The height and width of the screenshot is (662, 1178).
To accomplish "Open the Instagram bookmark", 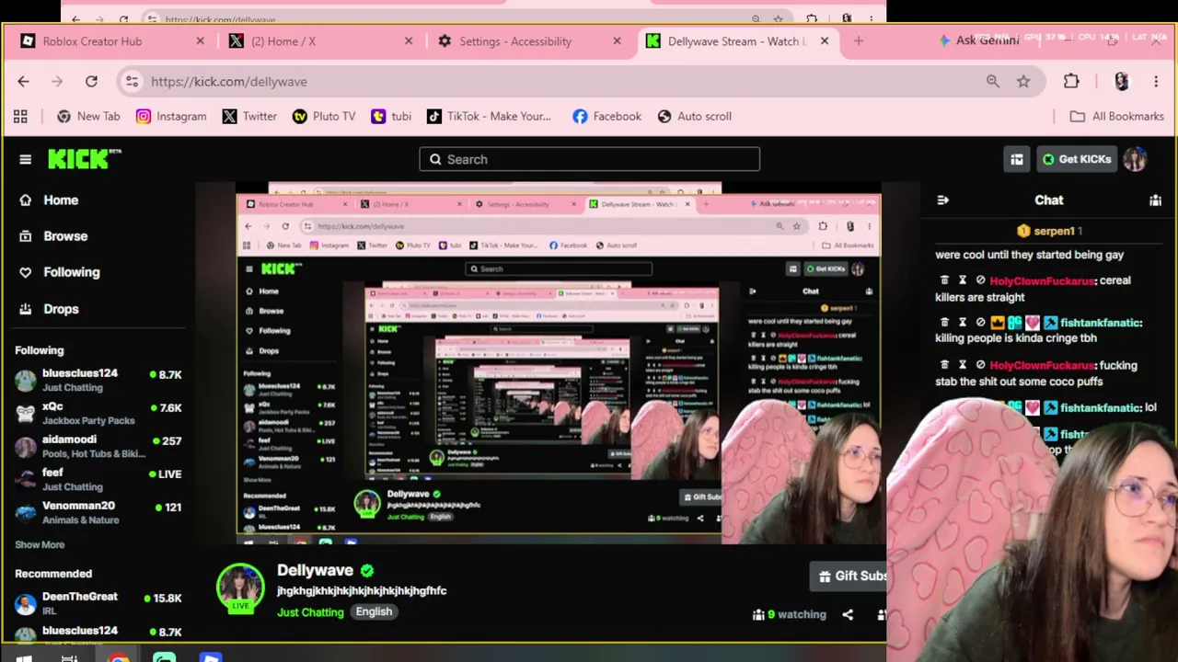I will coord(171,117).
